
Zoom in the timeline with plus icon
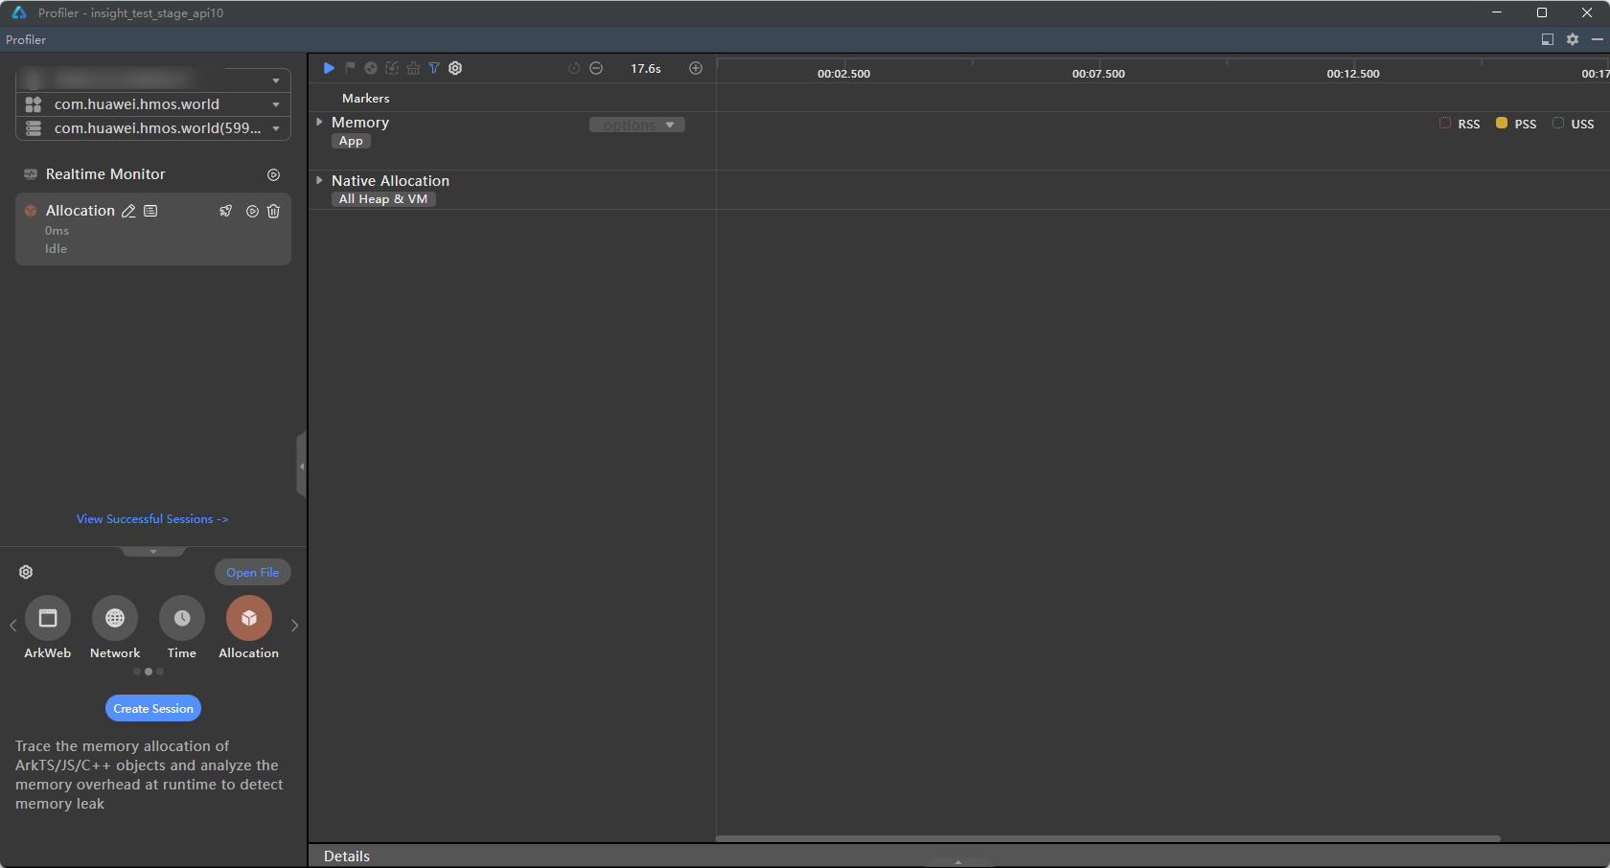[x=696, y=68]
